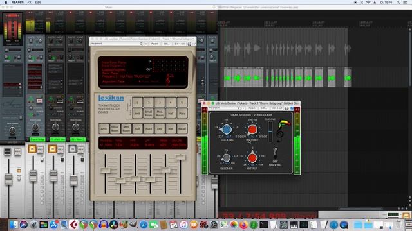412x231 pixels.
Task: Click the master track volume fader
Action: [8, 179]
